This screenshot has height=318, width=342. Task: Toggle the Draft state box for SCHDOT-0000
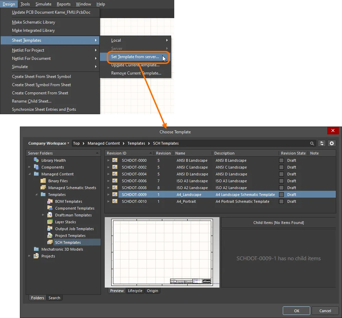(281, 160)
